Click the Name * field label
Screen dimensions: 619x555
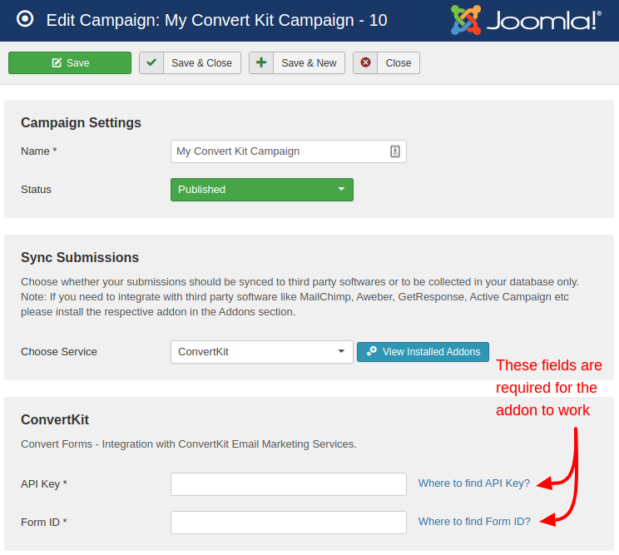point(38,151)
